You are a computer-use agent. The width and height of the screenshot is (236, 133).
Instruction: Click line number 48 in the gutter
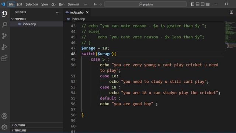[x=73, y=54]
